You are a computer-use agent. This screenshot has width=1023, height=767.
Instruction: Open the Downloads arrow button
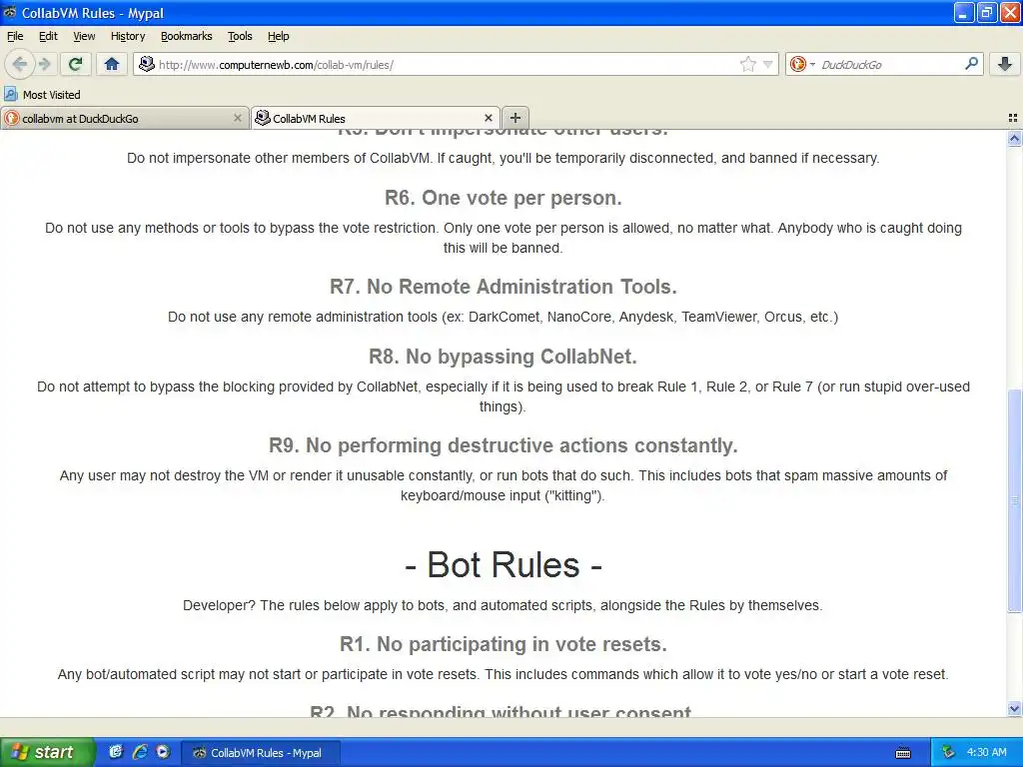(x=1005, y=64)
